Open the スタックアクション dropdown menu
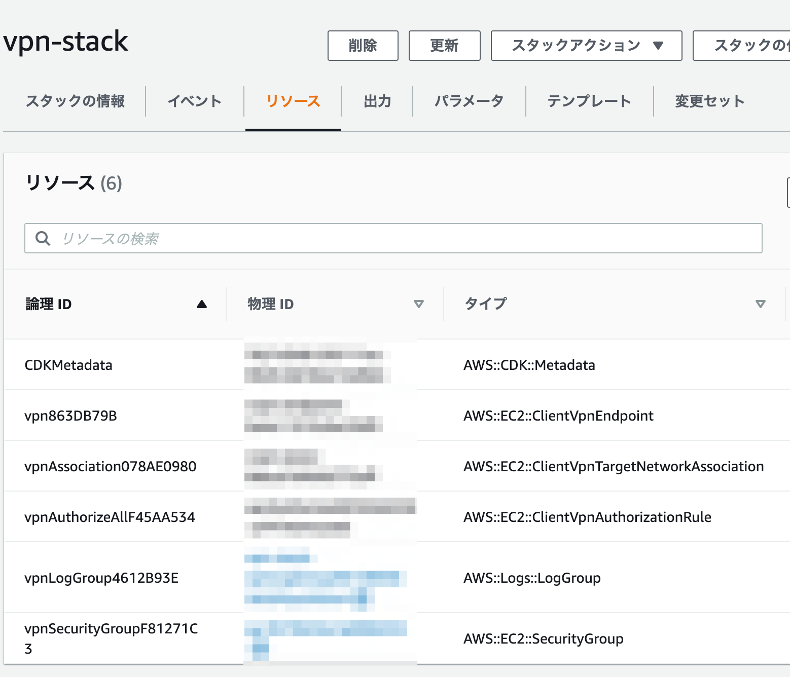Image resolution: width=790 pixels, height=677 pixels. pos(586,46)
